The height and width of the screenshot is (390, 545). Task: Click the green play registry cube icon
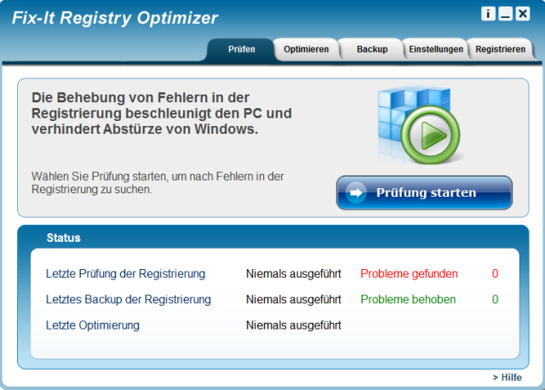[x=420, y=125]
